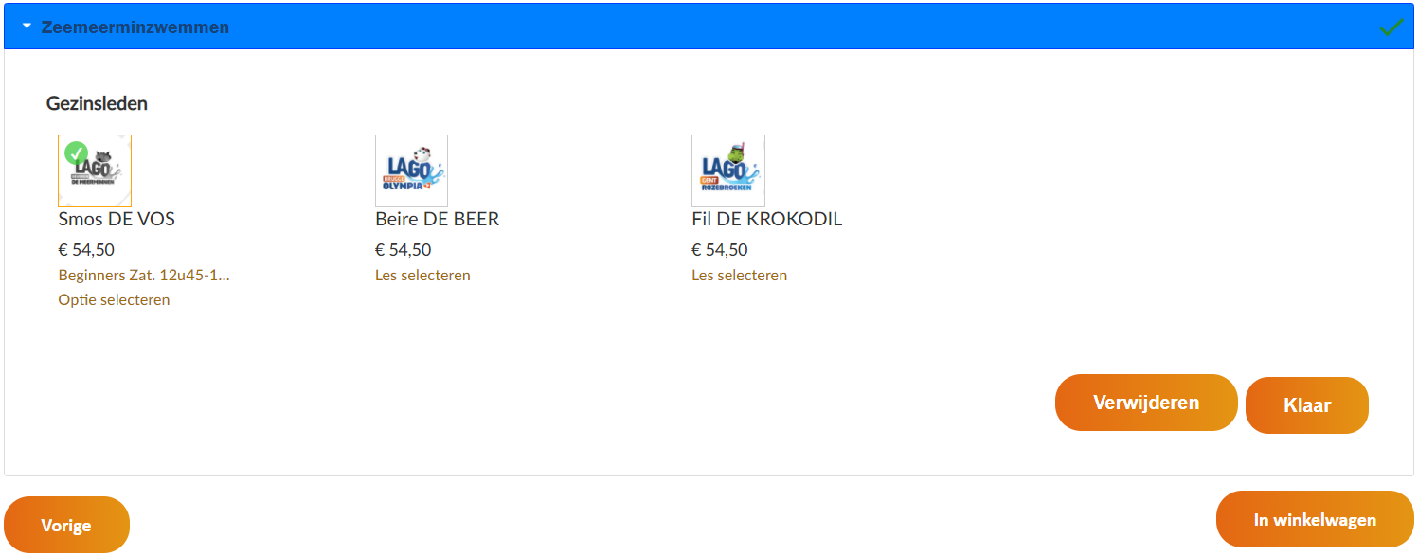Toggle the green check badge on Smos' picture

pyautogui.click(x=76, y=153)
